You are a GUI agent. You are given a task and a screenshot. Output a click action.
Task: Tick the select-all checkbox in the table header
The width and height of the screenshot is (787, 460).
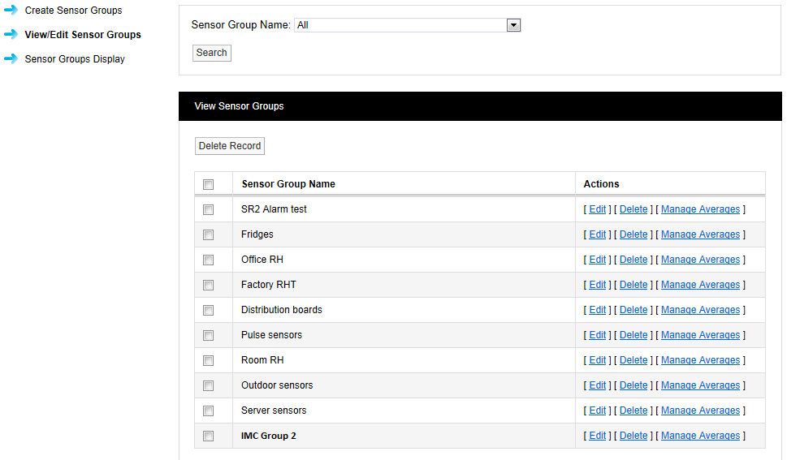point(209,184)
